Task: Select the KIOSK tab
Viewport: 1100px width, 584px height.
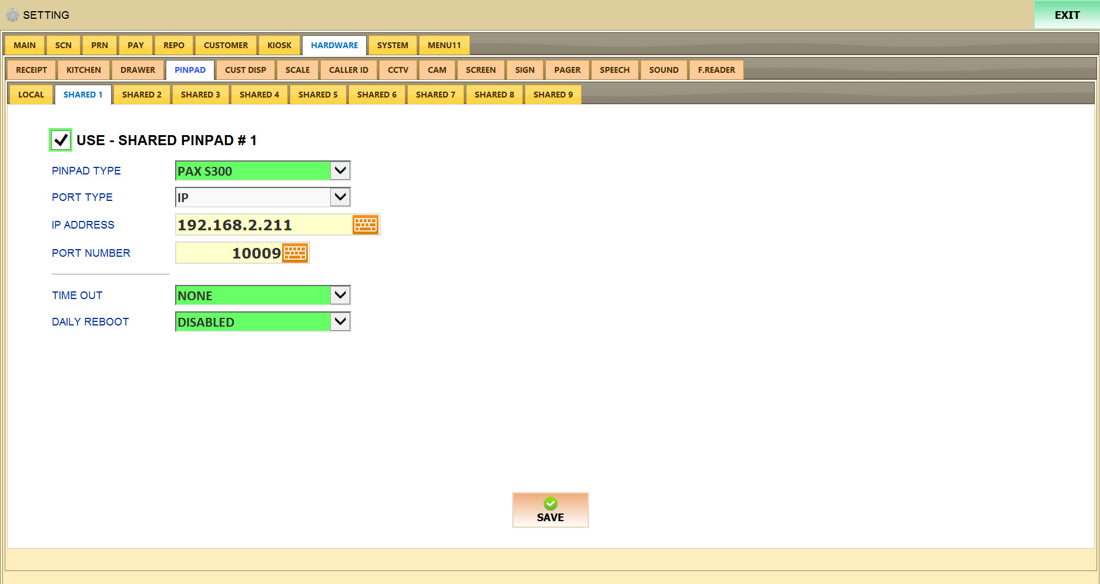Action: click(x=280, y=45)
